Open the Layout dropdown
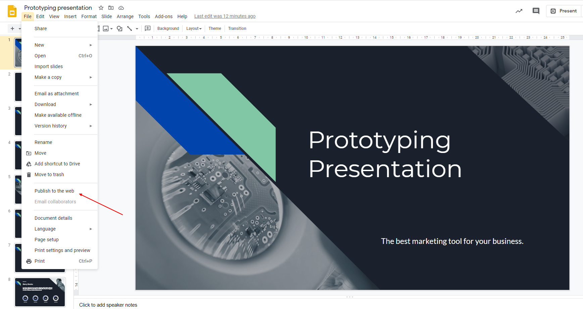 tap(194, 29)
